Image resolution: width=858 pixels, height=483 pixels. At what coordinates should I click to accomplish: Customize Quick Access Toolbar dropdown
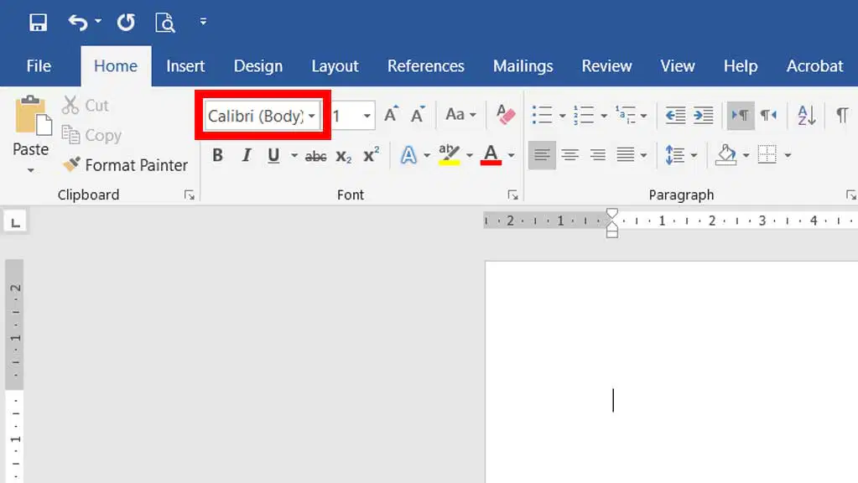203,22
